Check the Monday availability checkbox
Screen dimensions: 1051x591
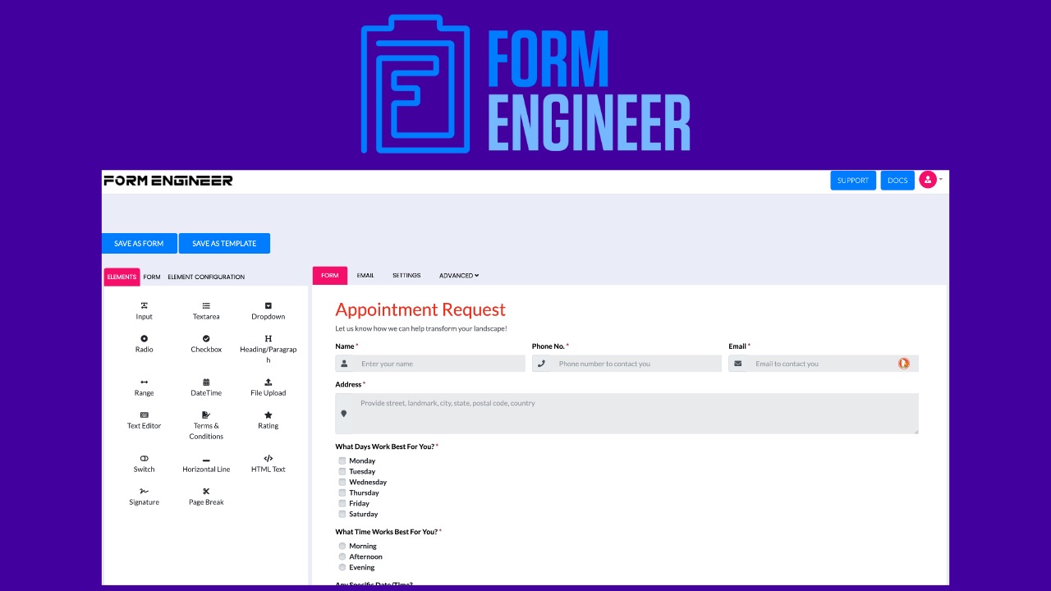tap(342, 460)
